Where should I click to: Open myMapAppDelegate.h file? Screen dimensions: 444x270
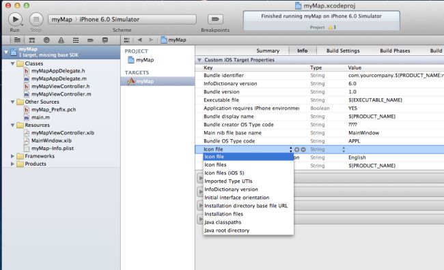click(x=58, y=71)
